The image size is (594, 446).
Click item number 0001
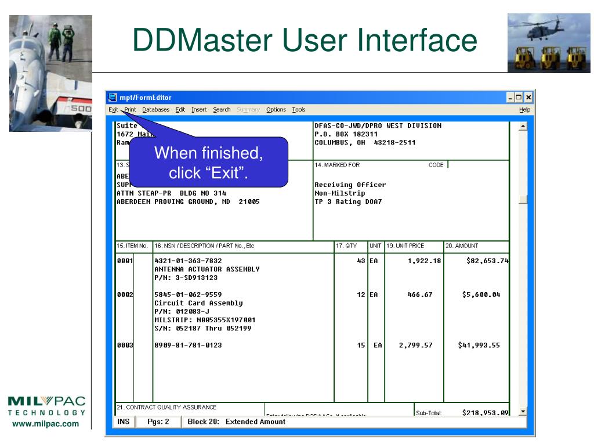(x=125, y=261)
